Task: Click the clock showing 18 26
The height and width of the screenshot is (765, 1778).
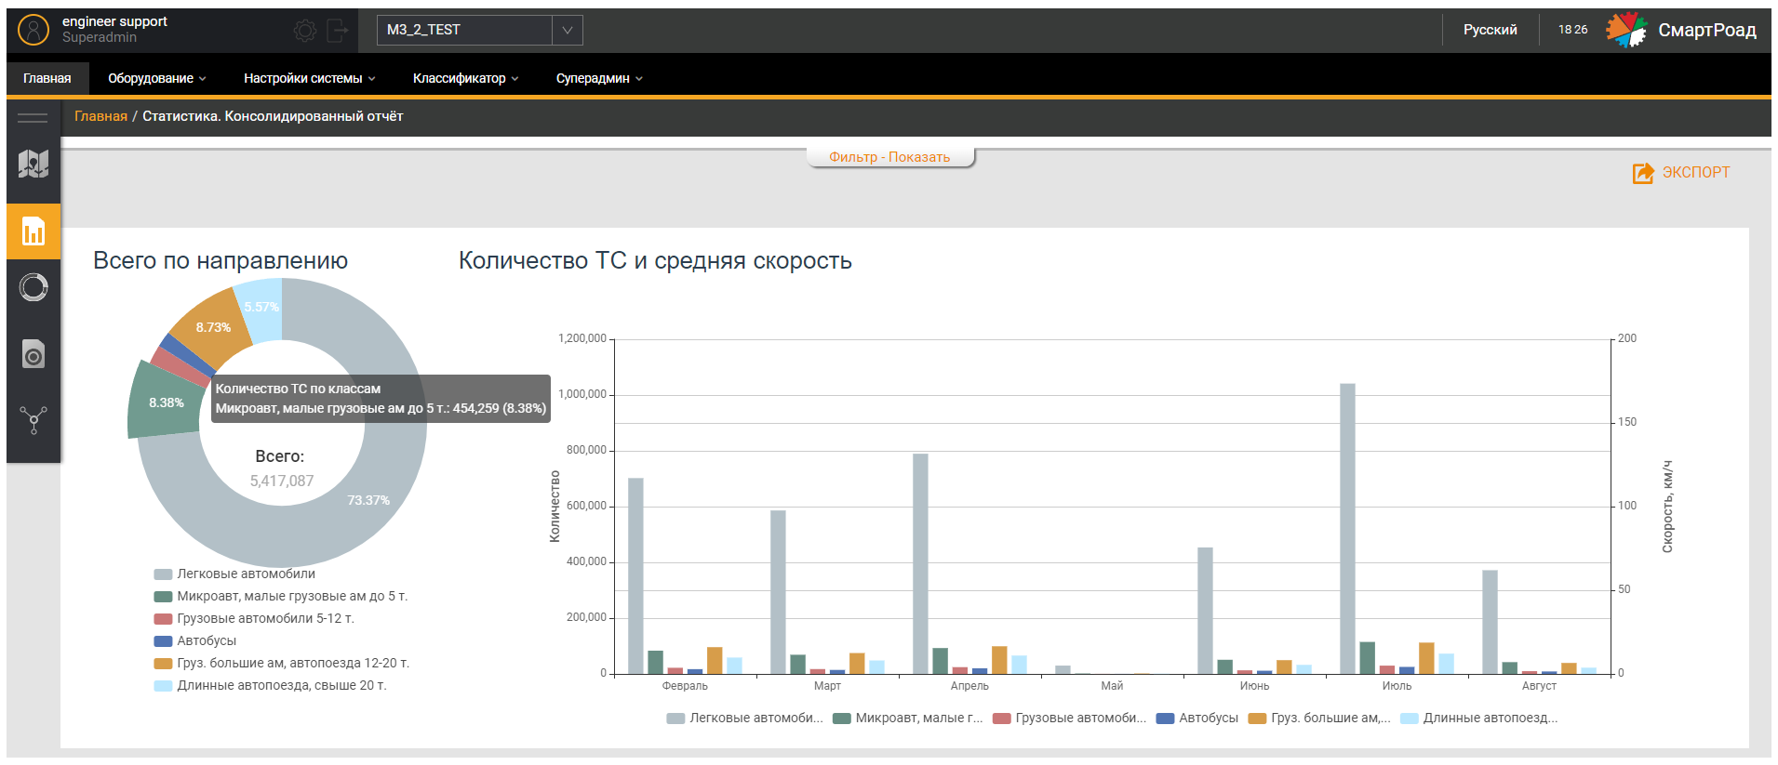Action: click(1573, 30)
